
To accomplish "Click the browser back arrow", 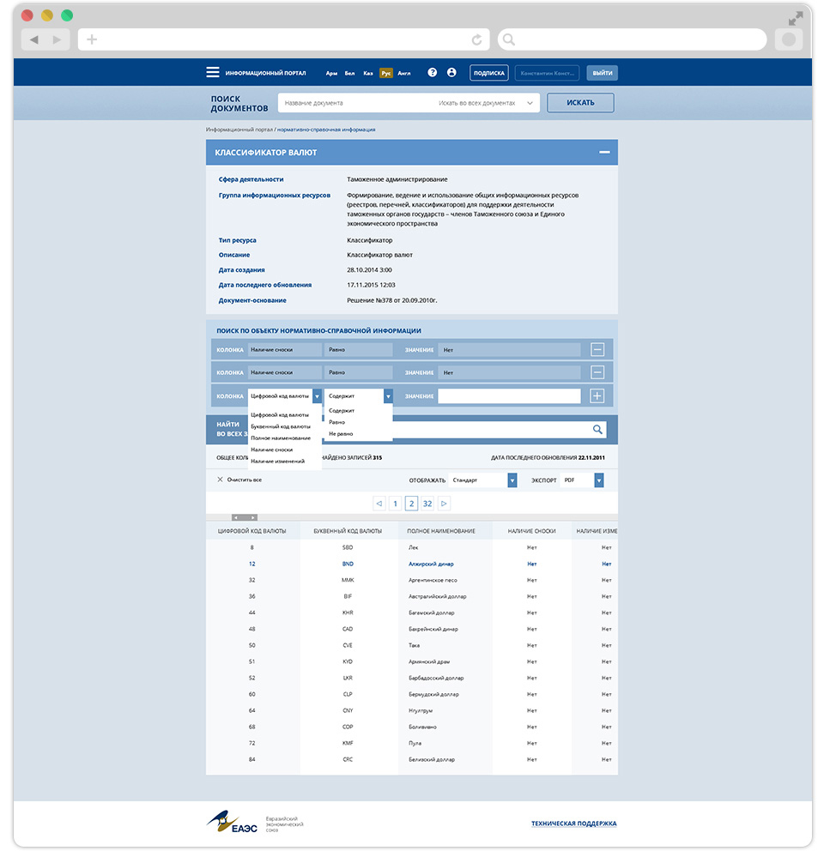I will tap(33, 39).
